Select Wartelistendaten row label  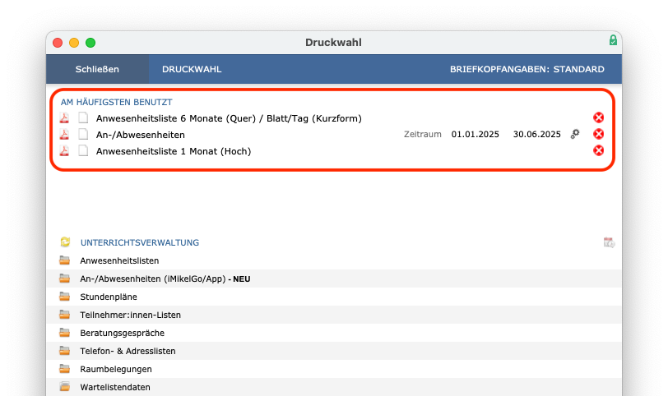pos(115,388)
